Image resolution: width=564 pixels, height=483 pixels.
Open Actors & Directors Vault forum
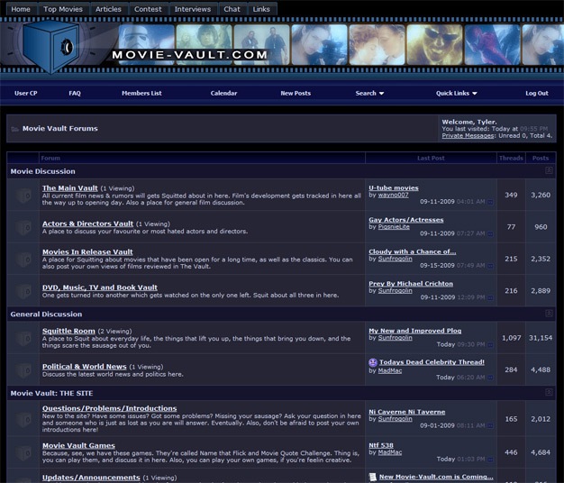pos(87,223)
